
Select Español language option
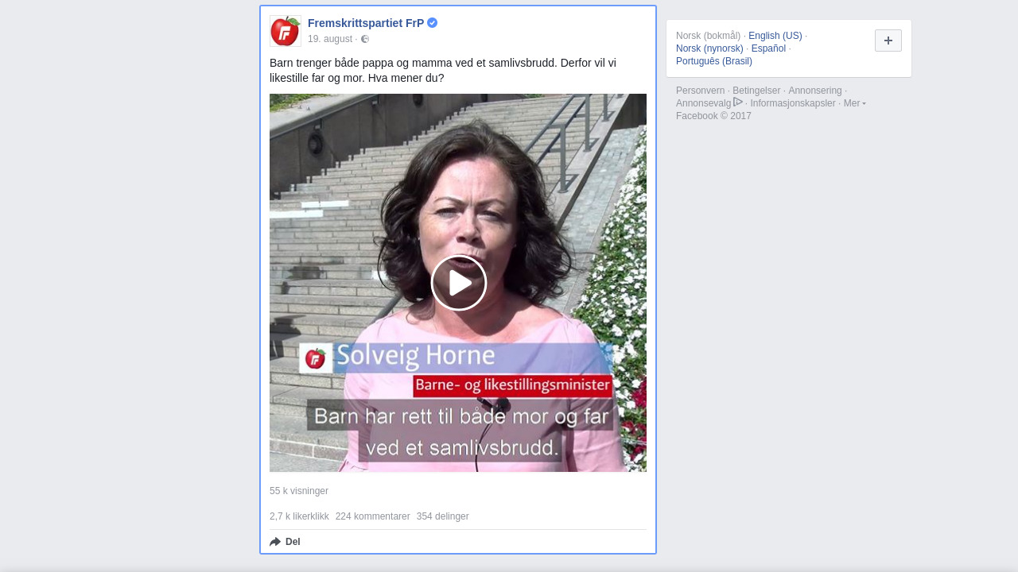768,48
